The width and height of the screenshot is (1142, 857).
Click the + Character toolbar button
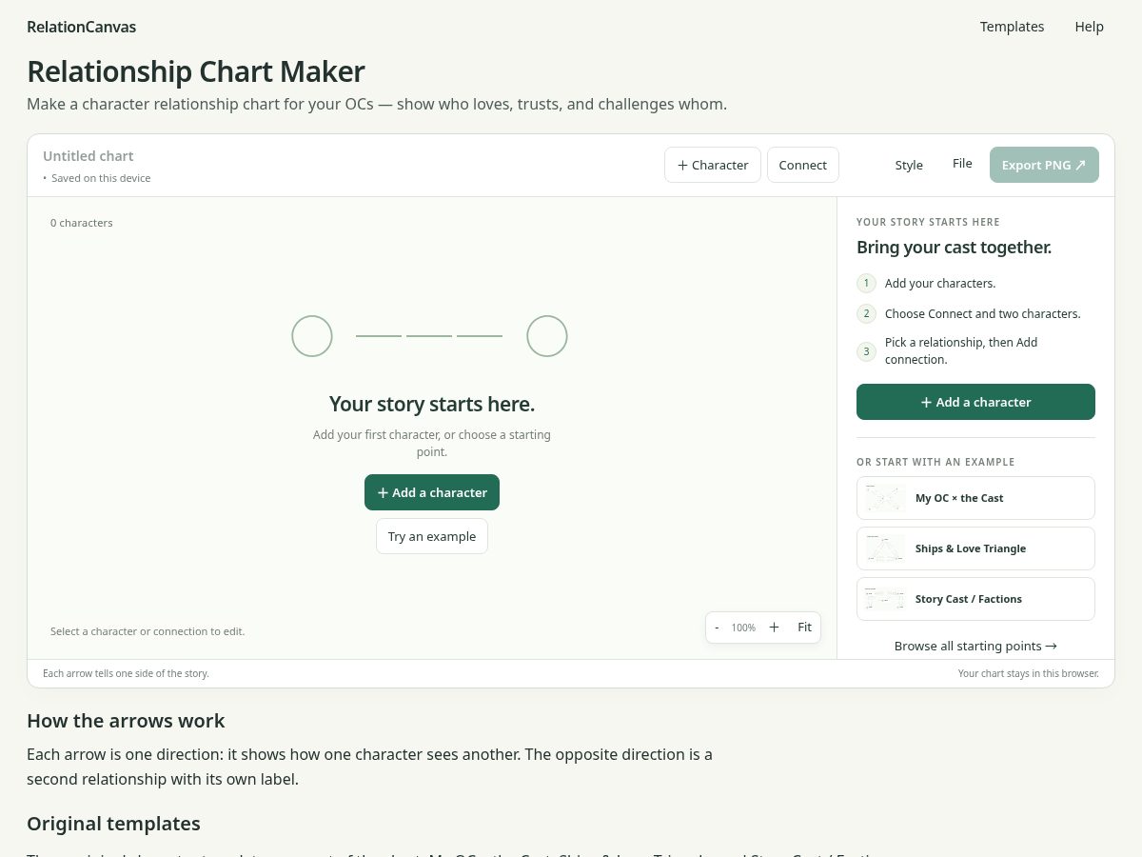tap(713, 165)
